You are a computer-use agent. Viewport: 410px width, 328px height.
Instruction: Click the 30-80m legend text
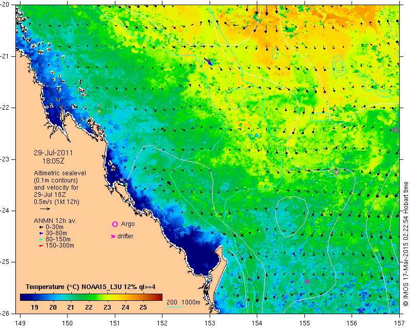click(56, 233)
